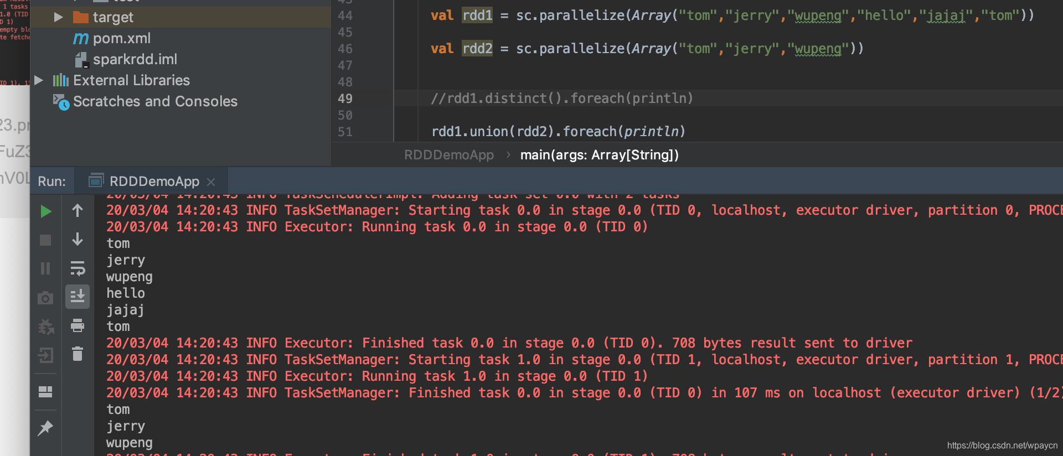Click the last "wupeng" line in console

[x=130, y=443]
